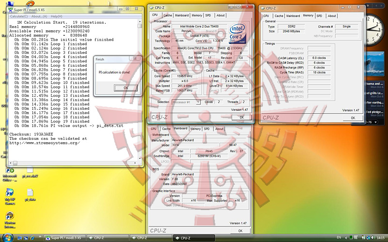Close the Finish dialog with its X button

[135, 58]
